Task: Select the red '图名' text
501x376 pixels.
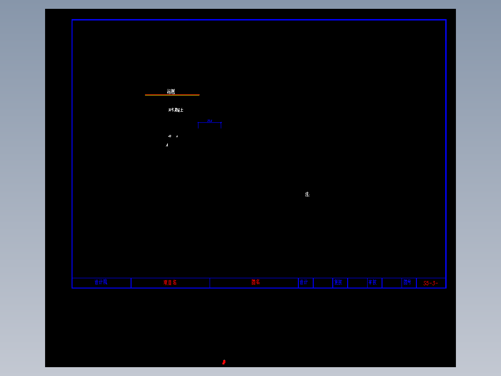Action: click(x=256, y=282)
